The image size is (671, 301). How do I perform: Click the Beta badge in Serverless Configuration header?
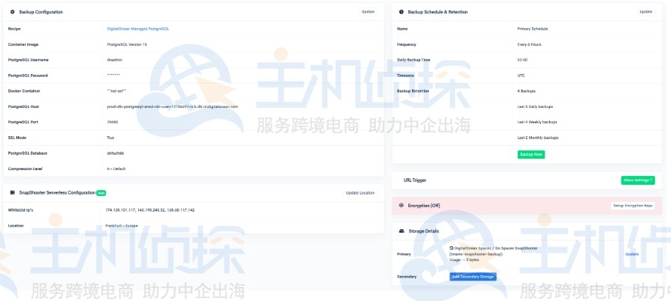(x=101, y=193)
